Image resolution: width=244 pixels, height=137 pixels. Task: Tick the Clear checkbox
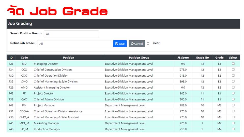[148, 43]
